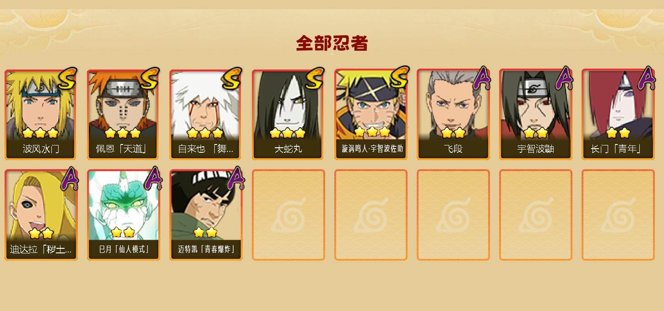Click the S rank badge on 大蛇丸

coord(314,79)
